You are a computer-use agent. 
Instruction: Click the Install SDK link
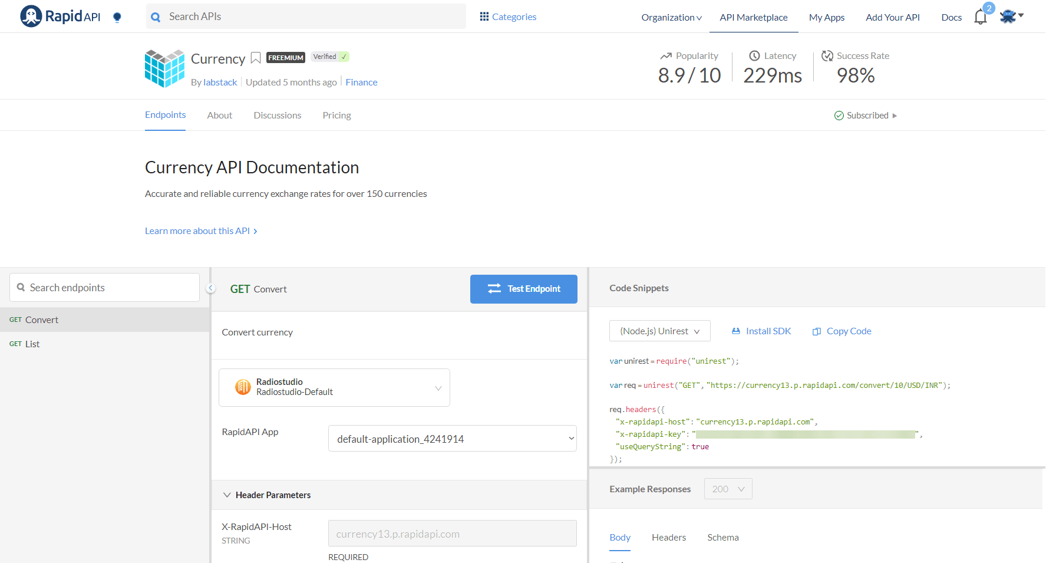pos(761,331)
